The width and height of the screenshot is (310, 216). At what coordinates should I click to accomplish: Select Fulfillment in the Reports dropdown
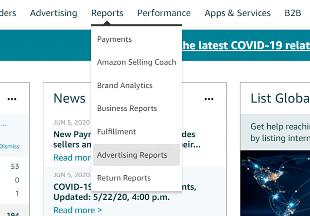point(136,132)
